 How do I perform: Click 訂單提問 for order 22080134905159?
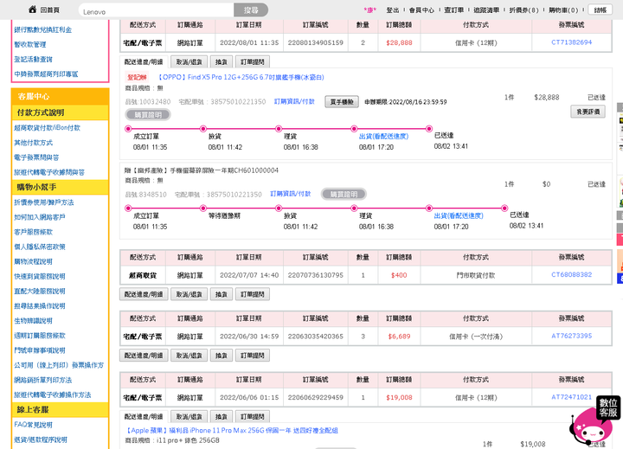coord(253,61)
